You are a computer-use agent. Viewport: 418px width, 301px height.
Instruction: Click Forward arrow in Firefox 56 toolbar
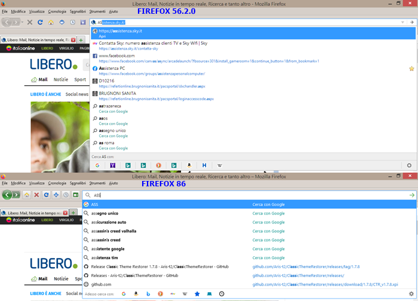(16, 22)
